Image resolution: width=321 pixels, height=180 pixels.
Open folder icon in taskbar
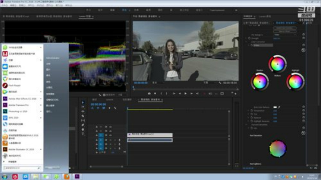pos(36,176)
